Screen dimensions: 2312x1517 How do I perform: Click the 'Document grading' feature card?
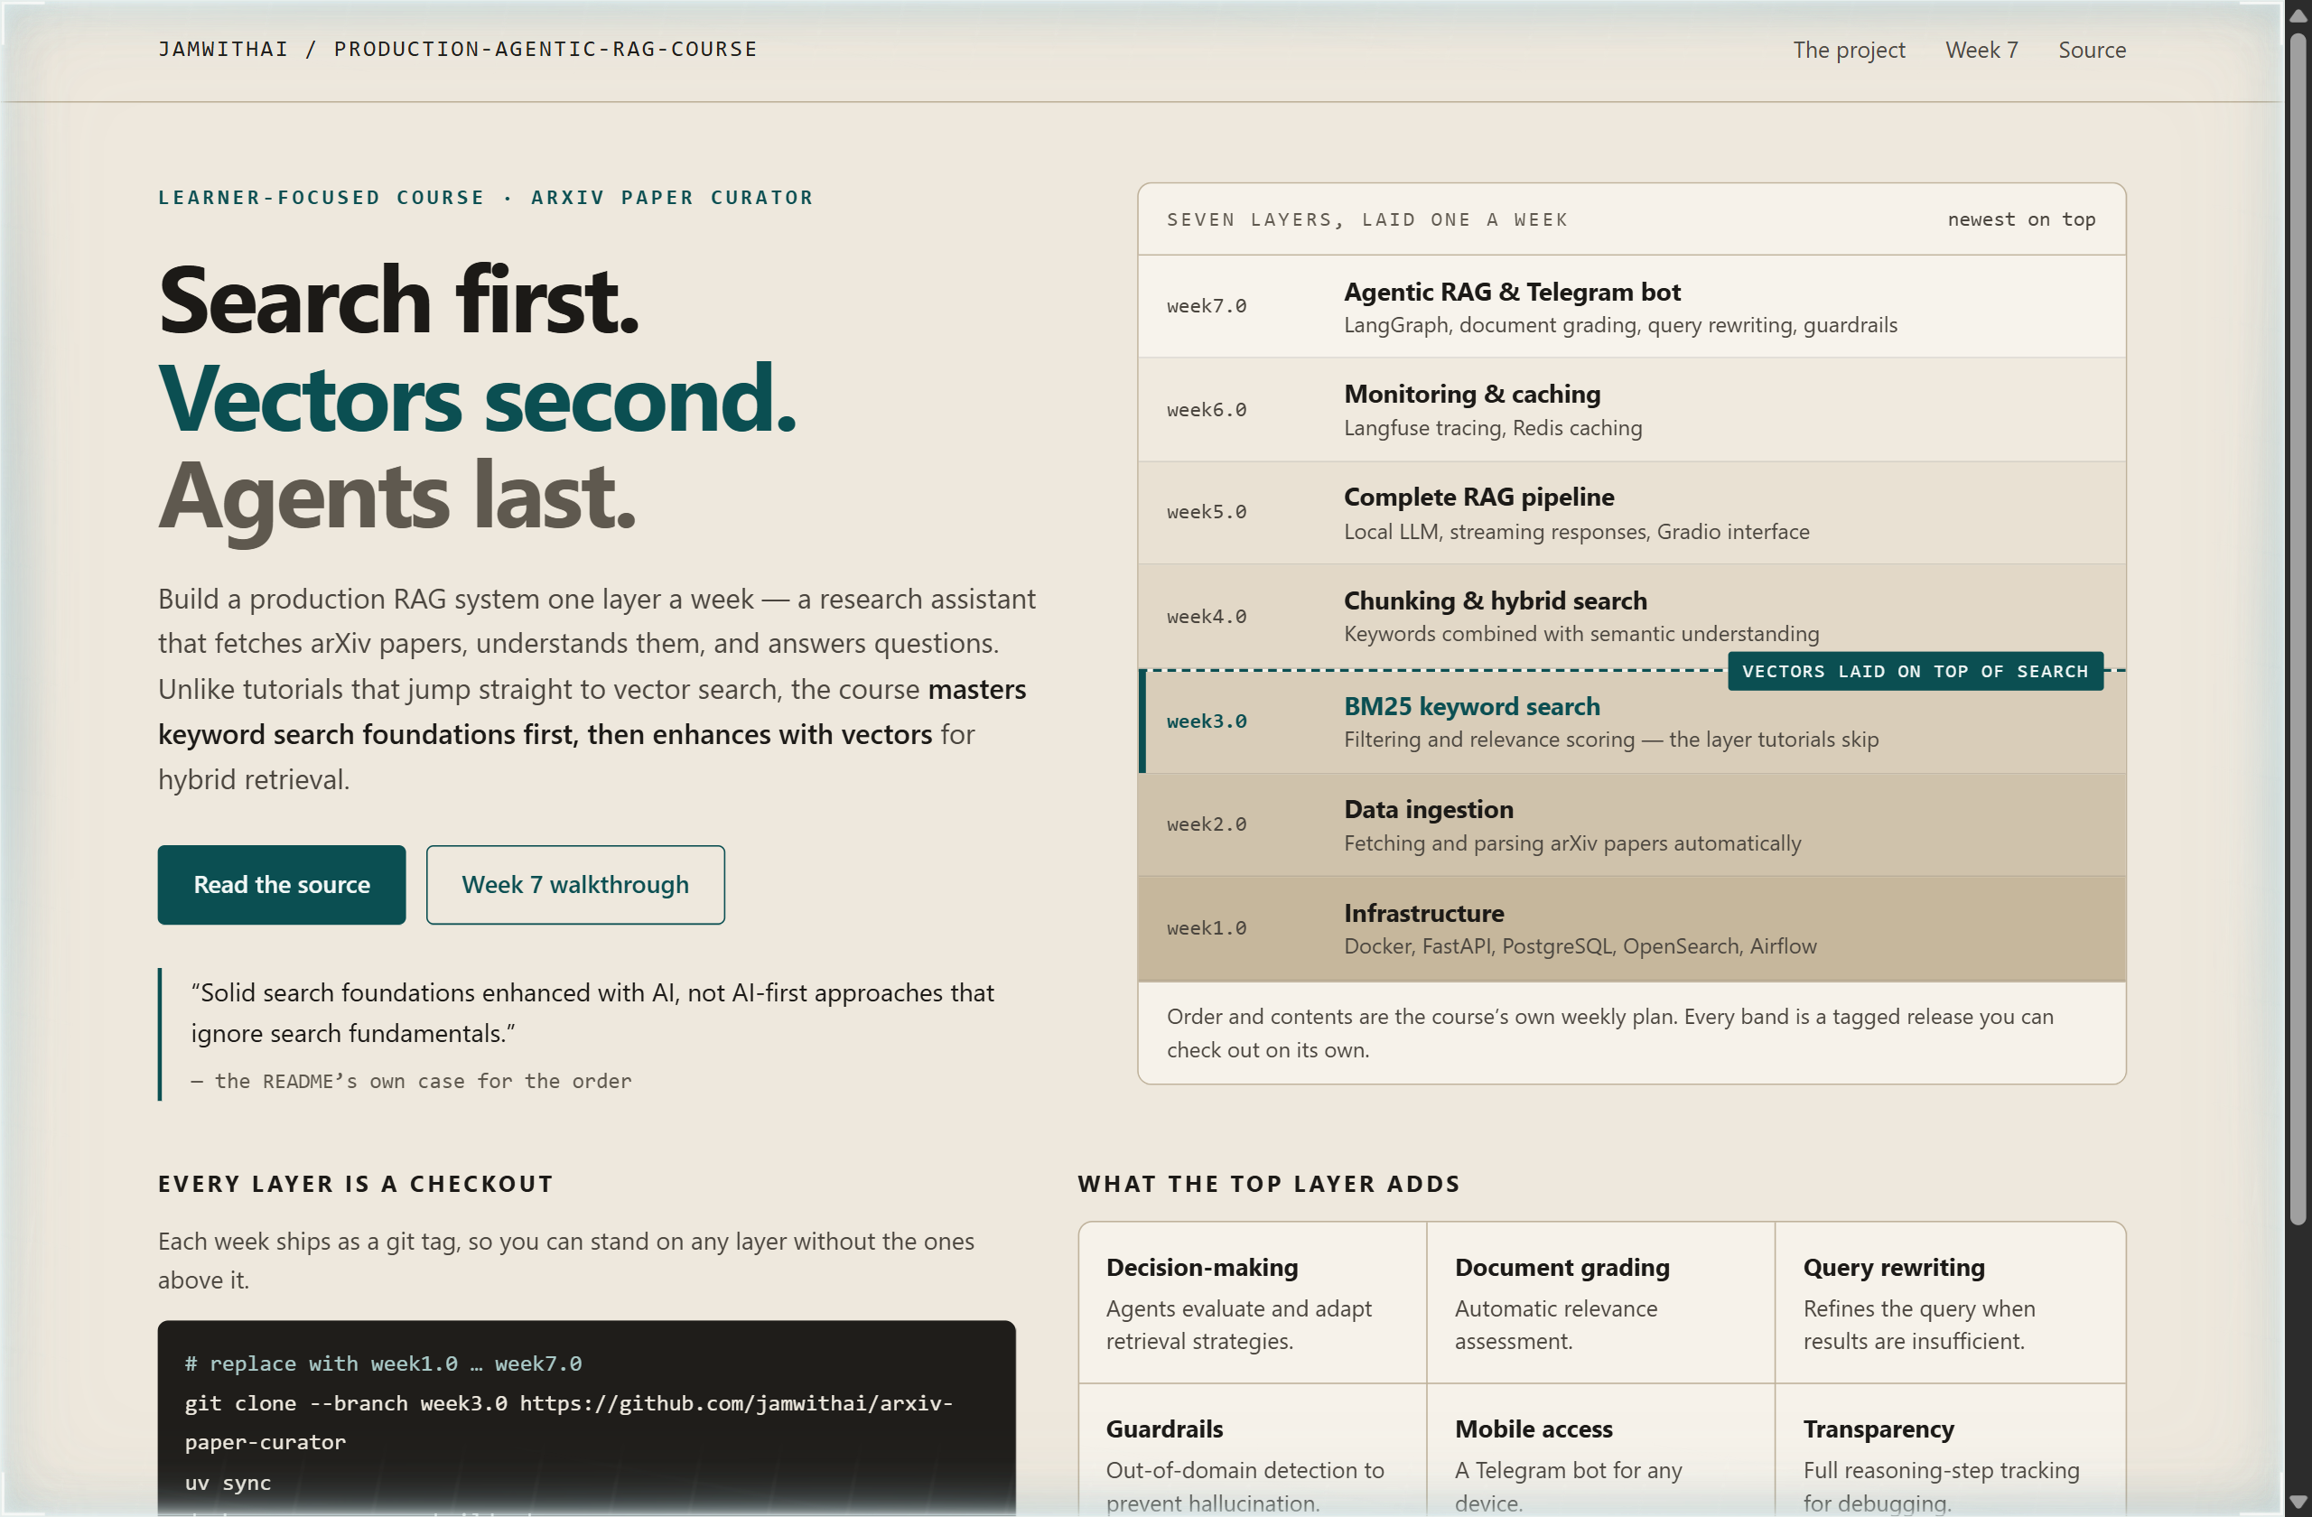1600,1302
